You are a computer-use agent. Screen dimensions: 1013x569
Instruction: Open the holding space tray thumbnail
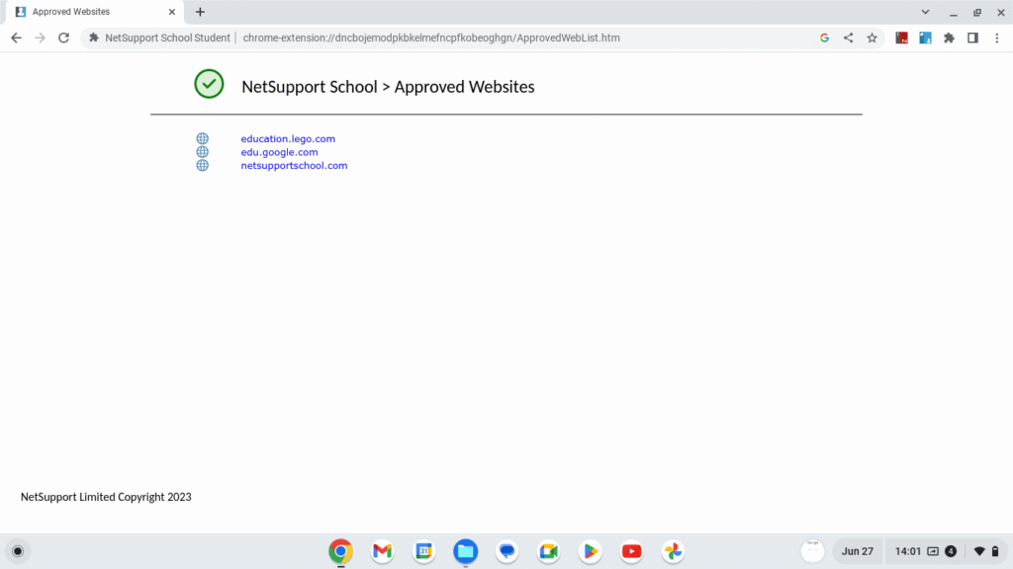pos(813,551)
